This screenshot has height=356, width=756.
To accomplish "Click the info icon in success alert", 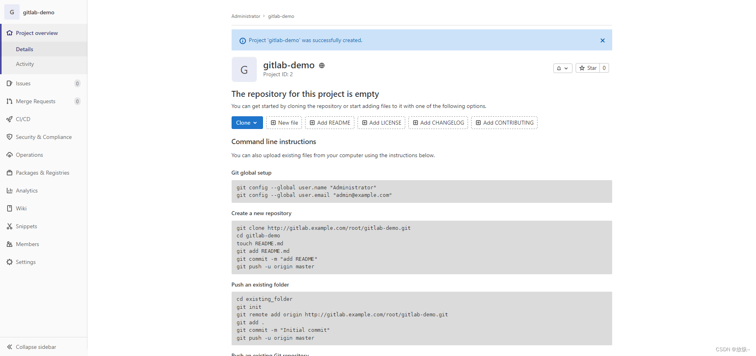I will click(242, 40).
